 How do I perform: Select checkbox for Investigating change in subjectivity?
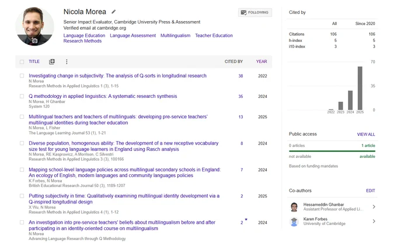(x=22, y=76)
